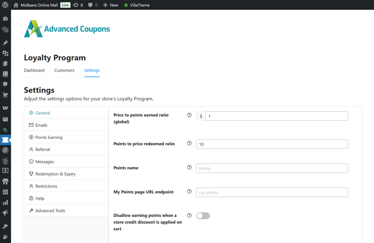Open Marketing via the megaphone sidebar icon
Viewport: 374px width, 243px height.
pyautogui.click(x=5, y=213)
